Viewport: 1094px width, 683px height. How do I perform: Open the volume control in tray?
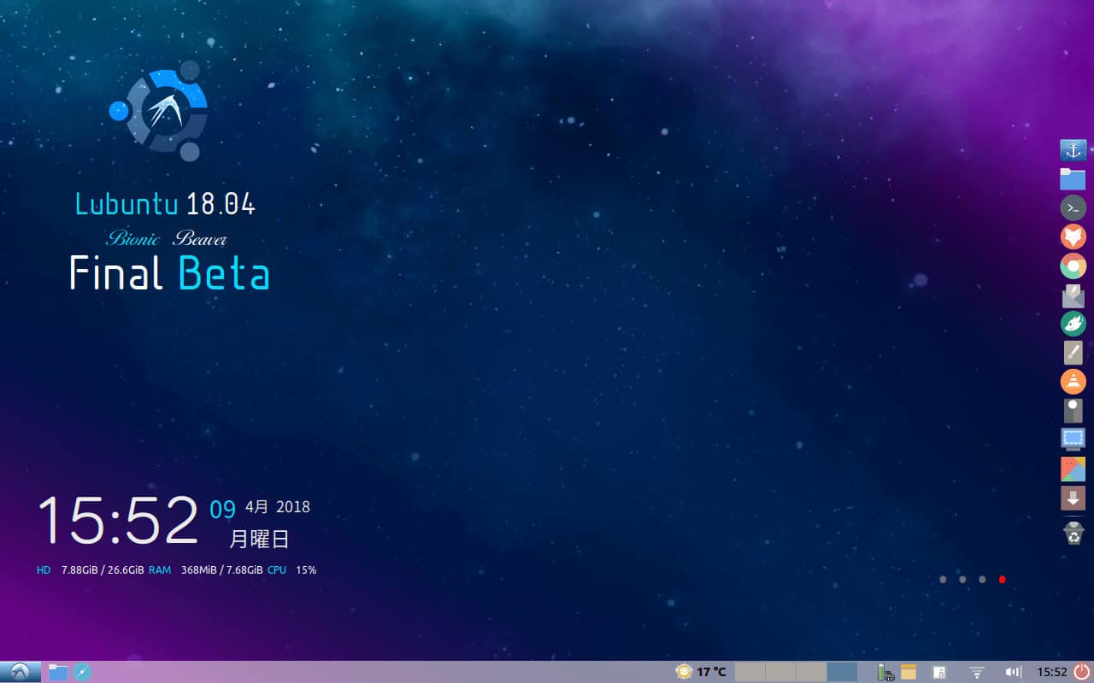point(1014,672)
